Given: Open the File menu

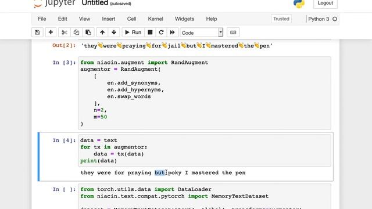Looking at the screenshot, I should point(42,19).
